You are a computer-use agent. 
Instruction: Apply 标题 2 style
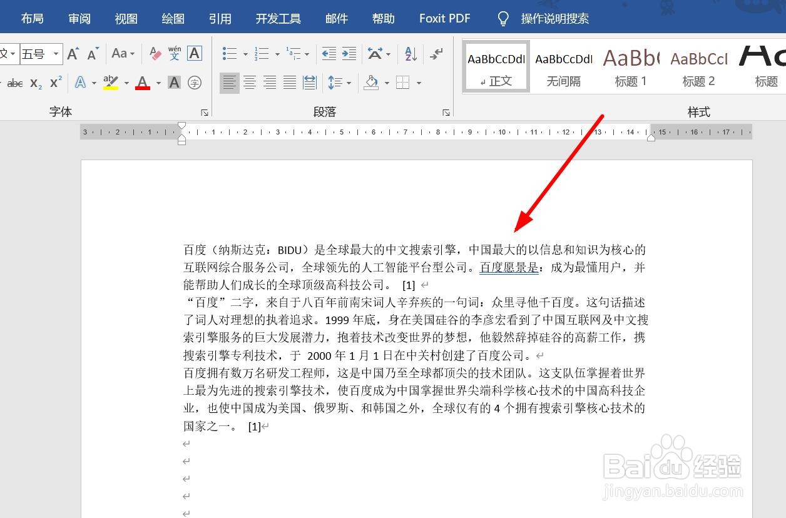(699, 66)
